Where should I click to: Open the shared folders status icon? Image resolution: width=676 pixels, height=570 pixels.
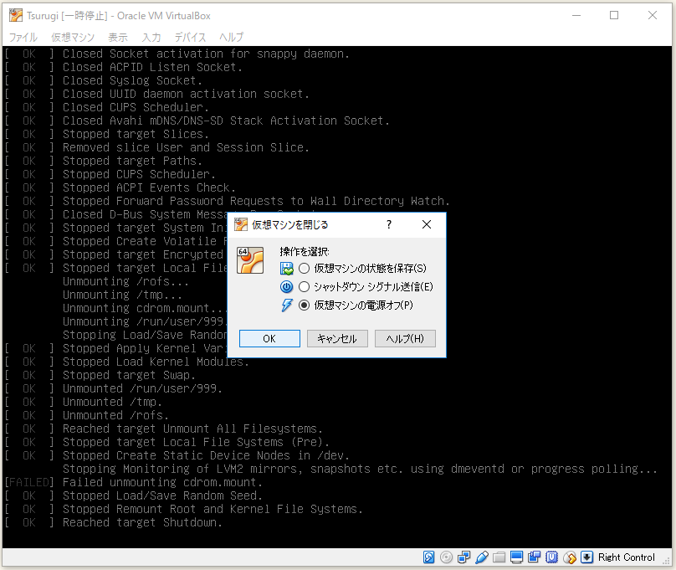tap(499, 557)
